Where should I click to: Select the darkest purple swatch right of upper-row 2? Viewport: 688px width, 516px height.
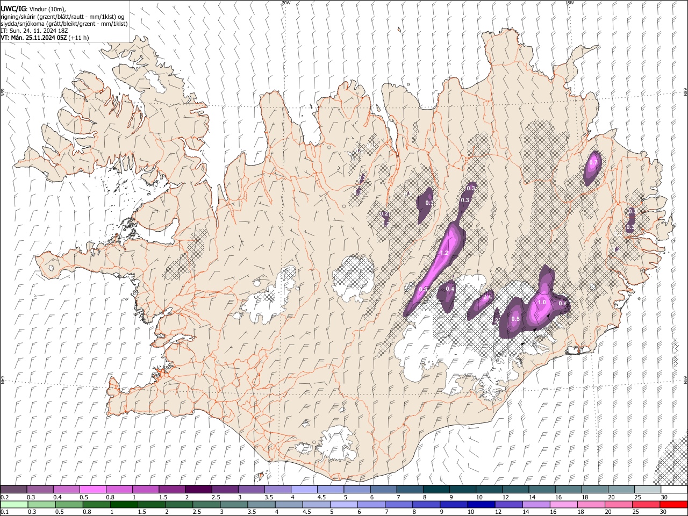tap(198, 489)
